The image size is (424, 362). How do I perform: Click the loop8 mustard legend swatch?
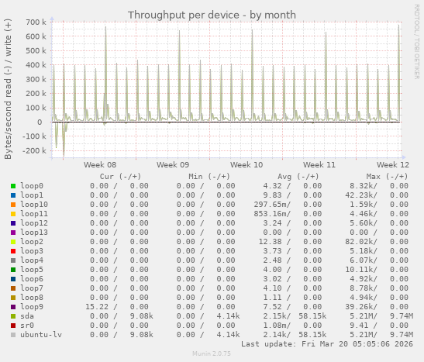pos(13,298)
